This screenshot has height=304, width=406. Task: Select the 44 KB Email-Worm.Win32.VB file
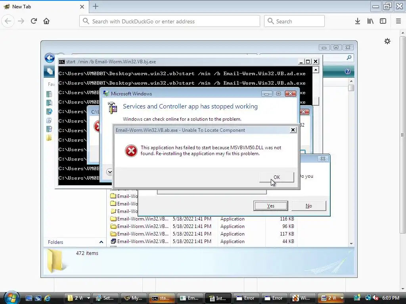(203, 241)
